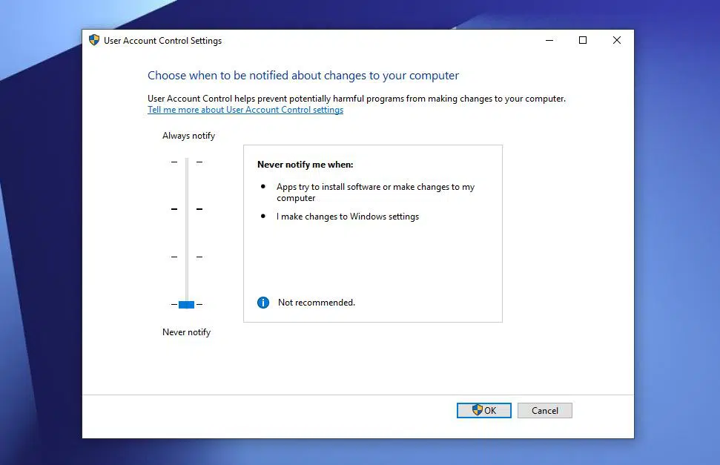
Task: Click the Not recommended text
Action: click(317, 303)
